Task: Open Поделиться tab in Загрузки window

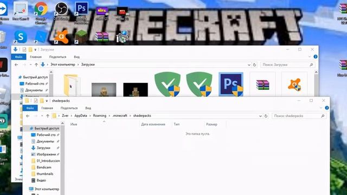Action: click(57, 57)
